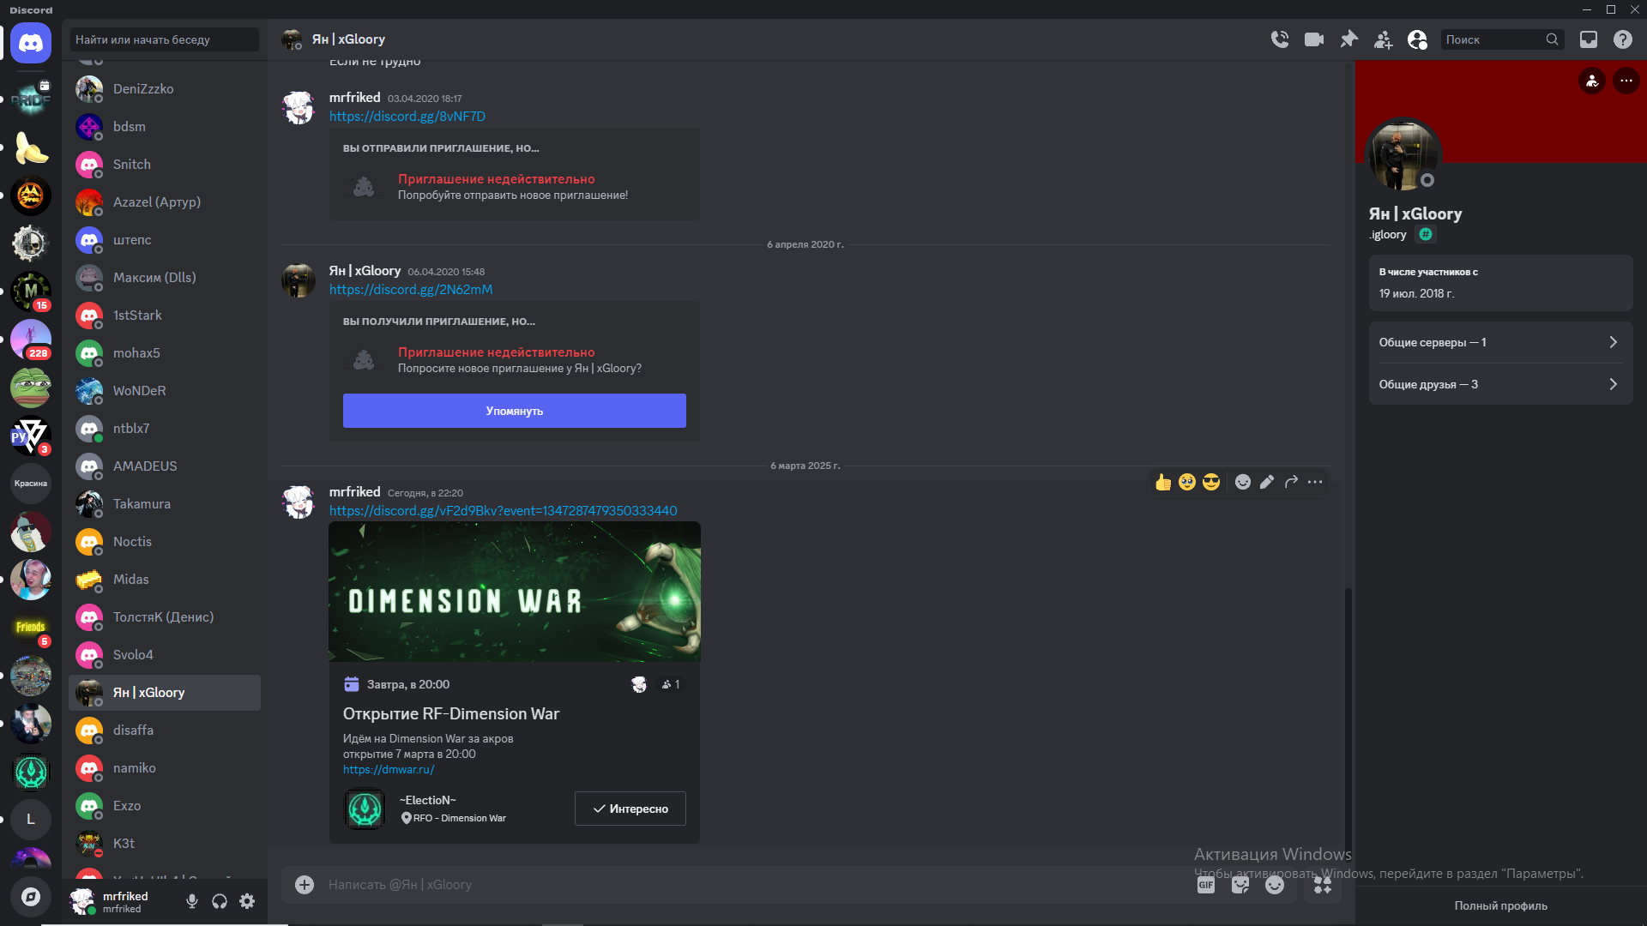Viewport: 1647px width, 926px height.
Task: Open Discord home direct messages icon
Action: point(31,43)
